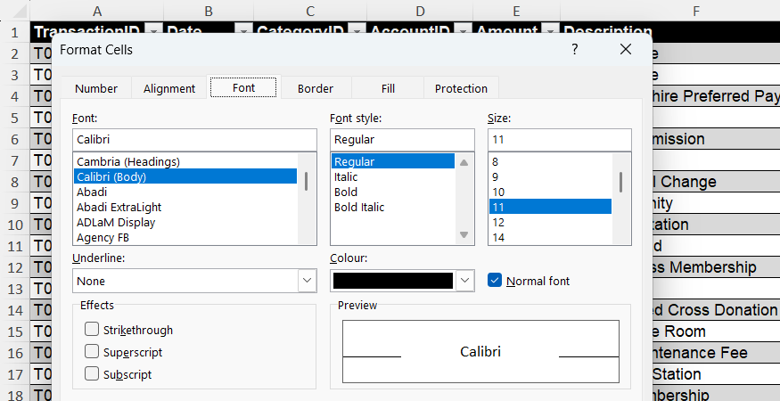Click the cell ending in 'Cross Donation'
This screenshot has width=780, height=401.
coord(716,310)
